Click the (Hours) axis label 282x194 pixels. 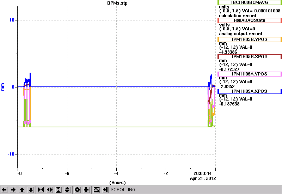(117, 183)
